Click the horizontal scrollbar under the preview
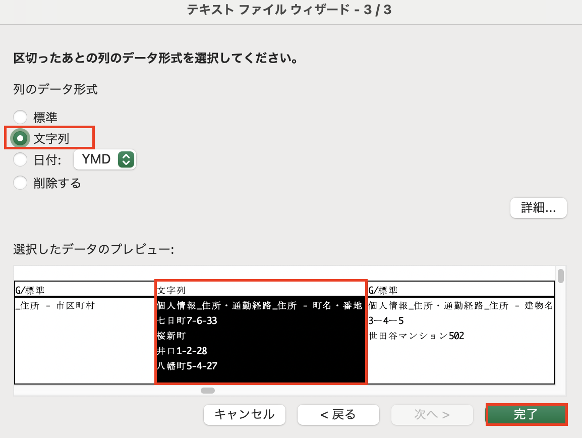The width and height of the screenshot is (582, 438). point(207,390)
